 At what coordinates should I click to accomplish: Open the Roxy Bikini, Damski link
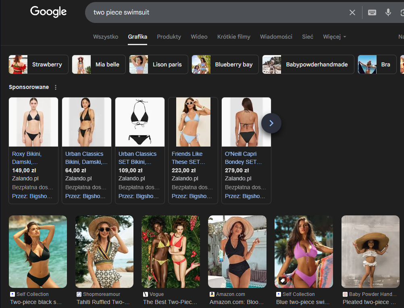(27, 158)
